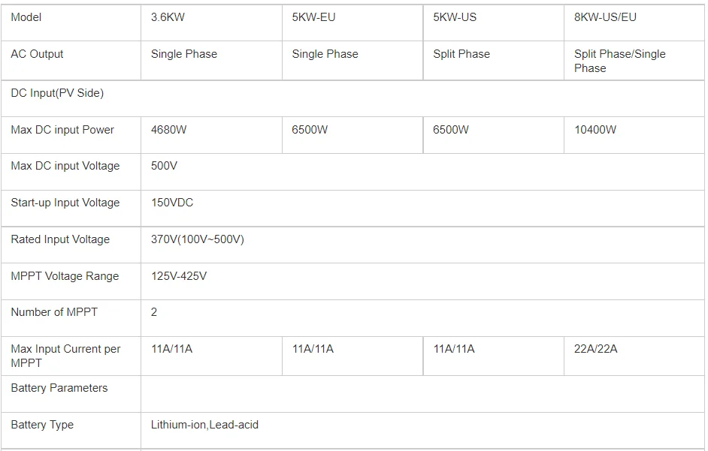Select the Max DC input Power label

coord(62,130)
